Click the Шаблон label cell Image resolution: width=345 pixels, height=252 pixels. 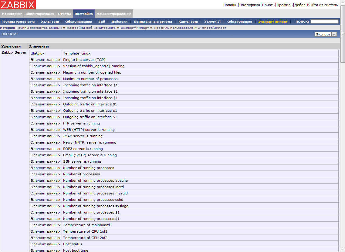pyautogui.click(x=46, y=53)
